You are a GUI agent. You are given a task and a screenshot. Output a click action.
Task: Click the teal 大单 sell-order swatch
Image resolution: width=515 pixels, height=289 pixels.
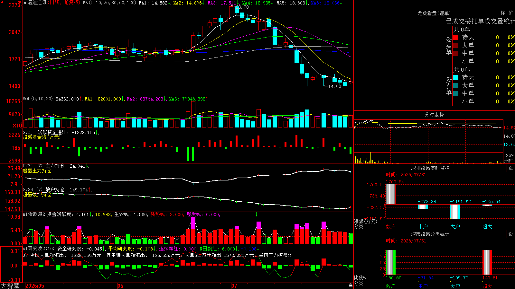456,85
